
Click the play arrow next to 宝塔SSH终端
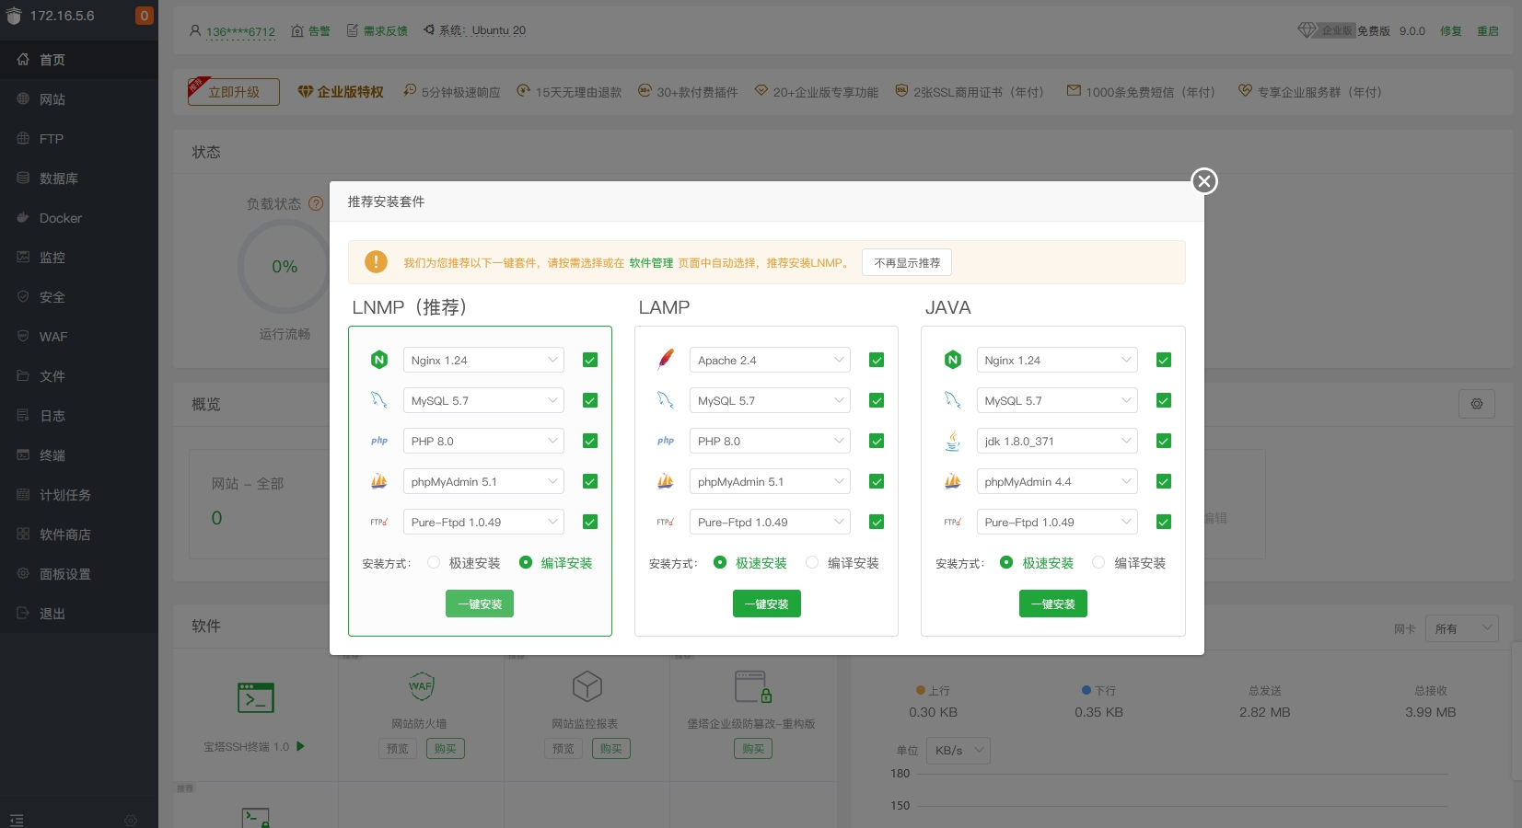[x=301, y=746]
